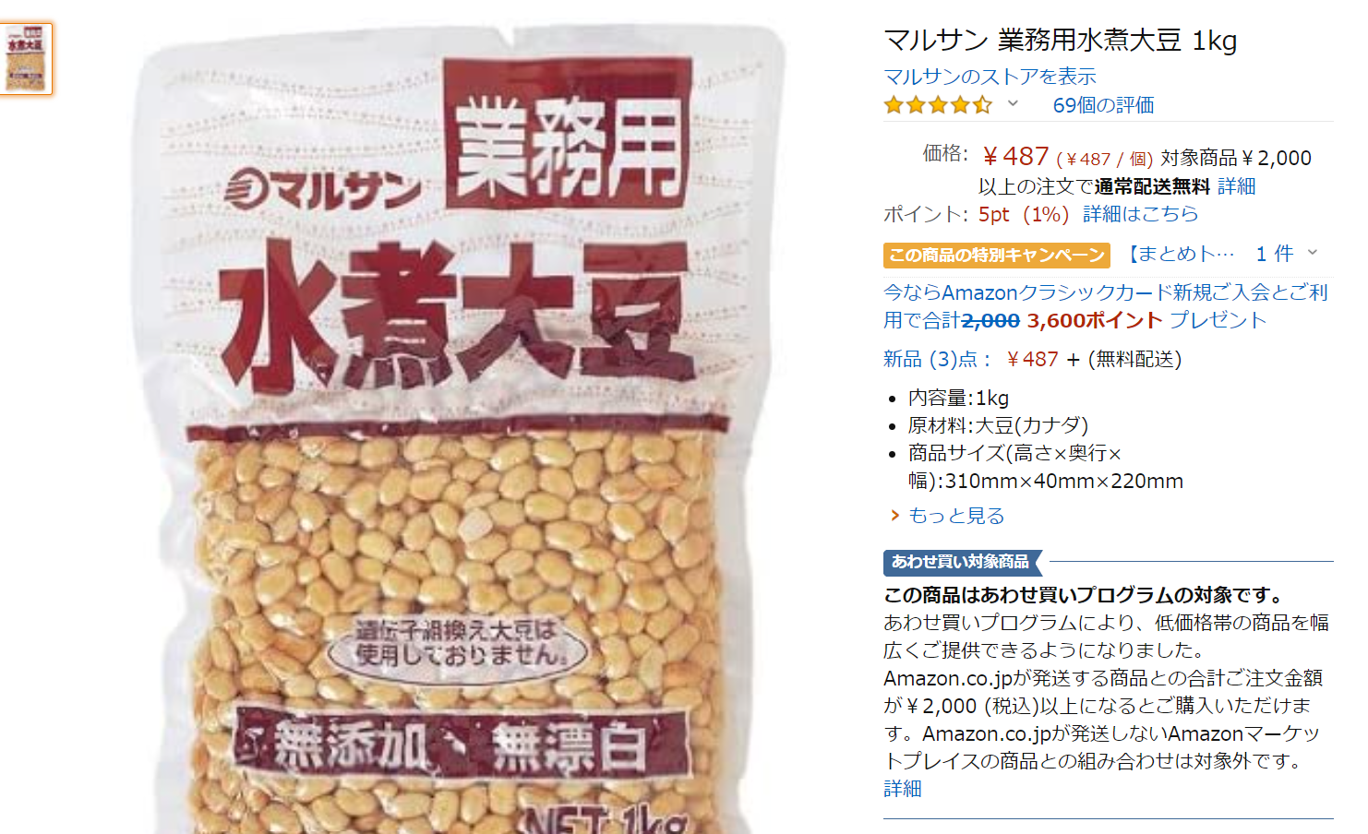Viewport: 1368px width, 834px height.
Task: Open 詳細 link beside 通常配送無料
Action: click(x=1237, y=186)
